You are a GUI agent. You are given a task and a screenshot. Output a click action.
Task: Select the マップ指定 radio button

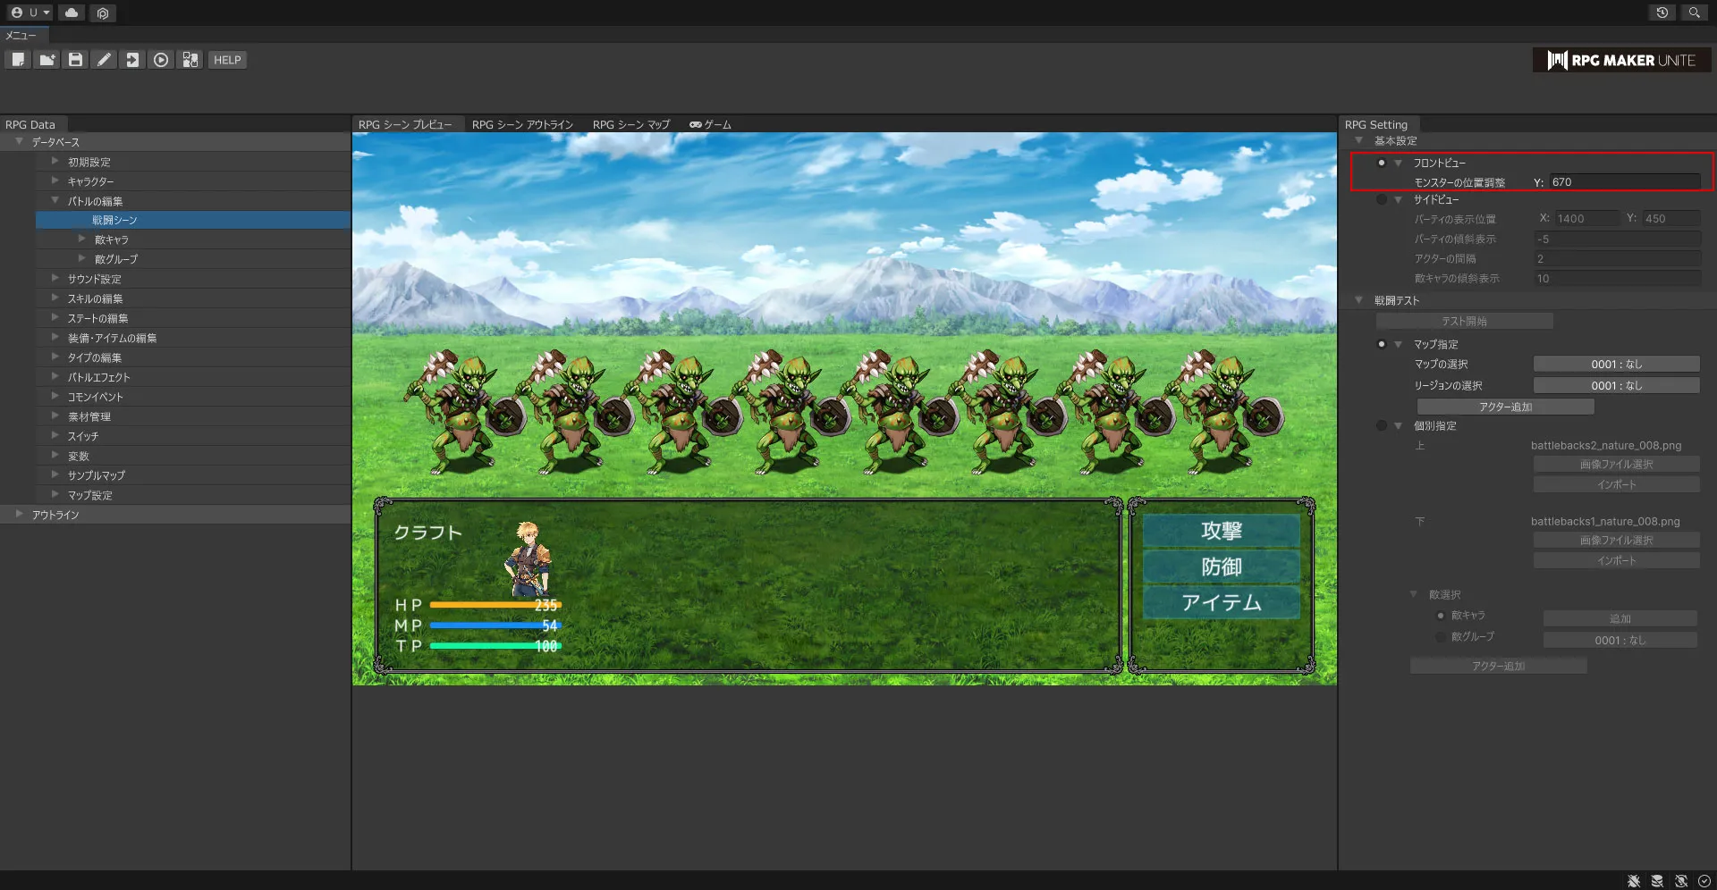1382,344
